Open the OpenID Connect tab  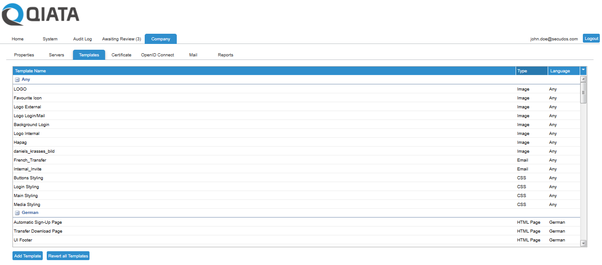[x=157, y=55]
